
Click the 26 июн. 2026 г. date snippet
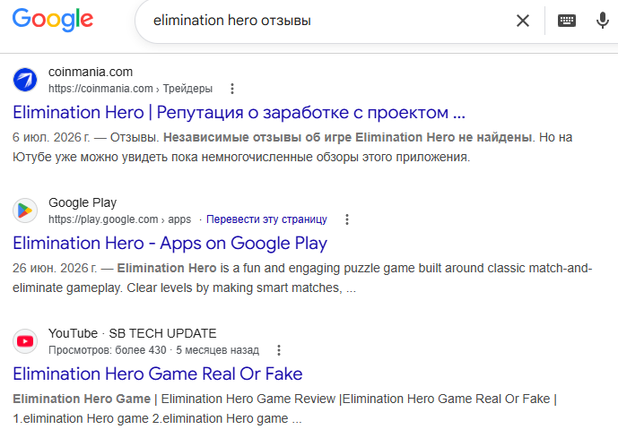(x=55, y=268)
